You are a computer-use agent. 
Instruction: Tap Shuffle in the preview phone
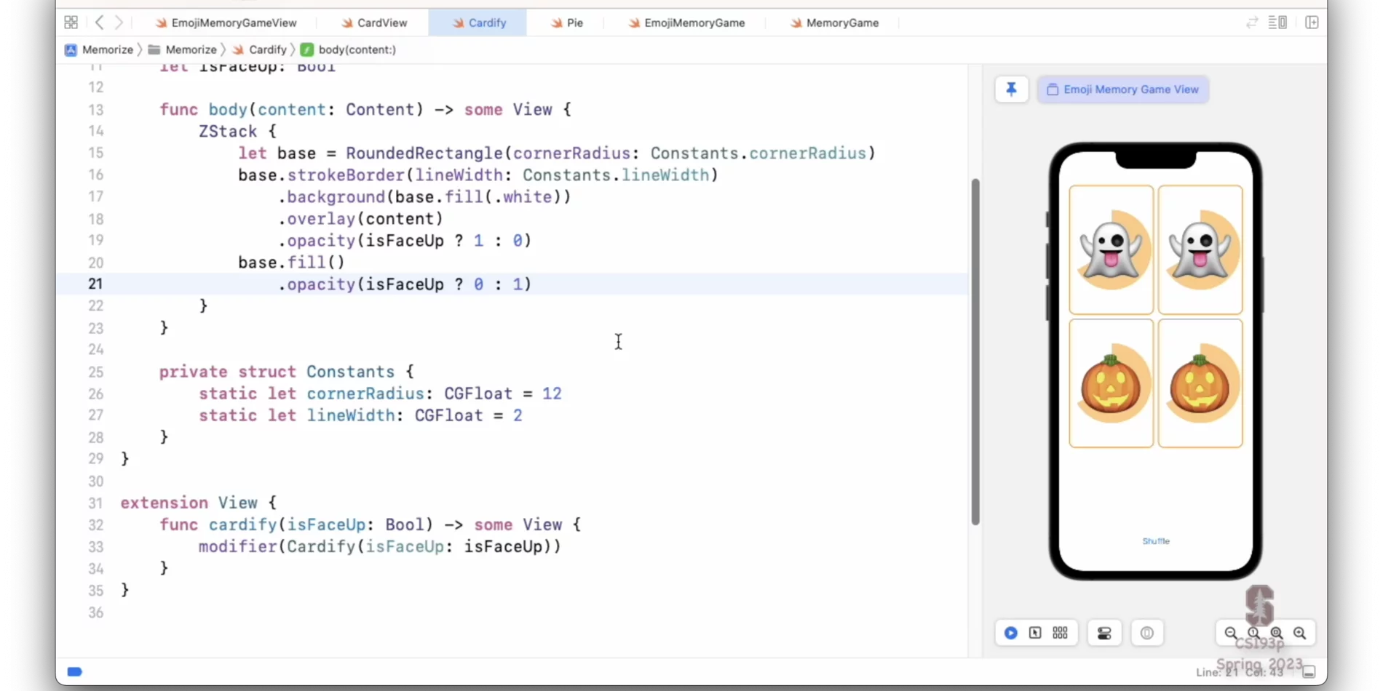1156,541
